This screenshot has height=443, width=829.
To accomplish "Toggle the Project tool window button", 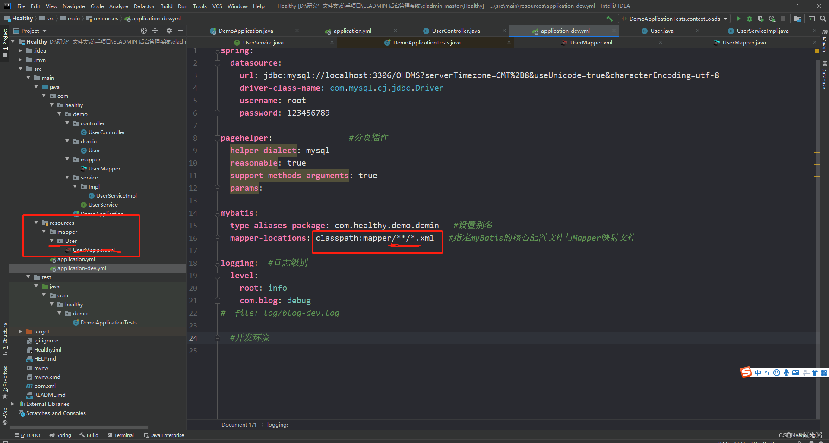I will pyautogui.click(x=5, y=43).
